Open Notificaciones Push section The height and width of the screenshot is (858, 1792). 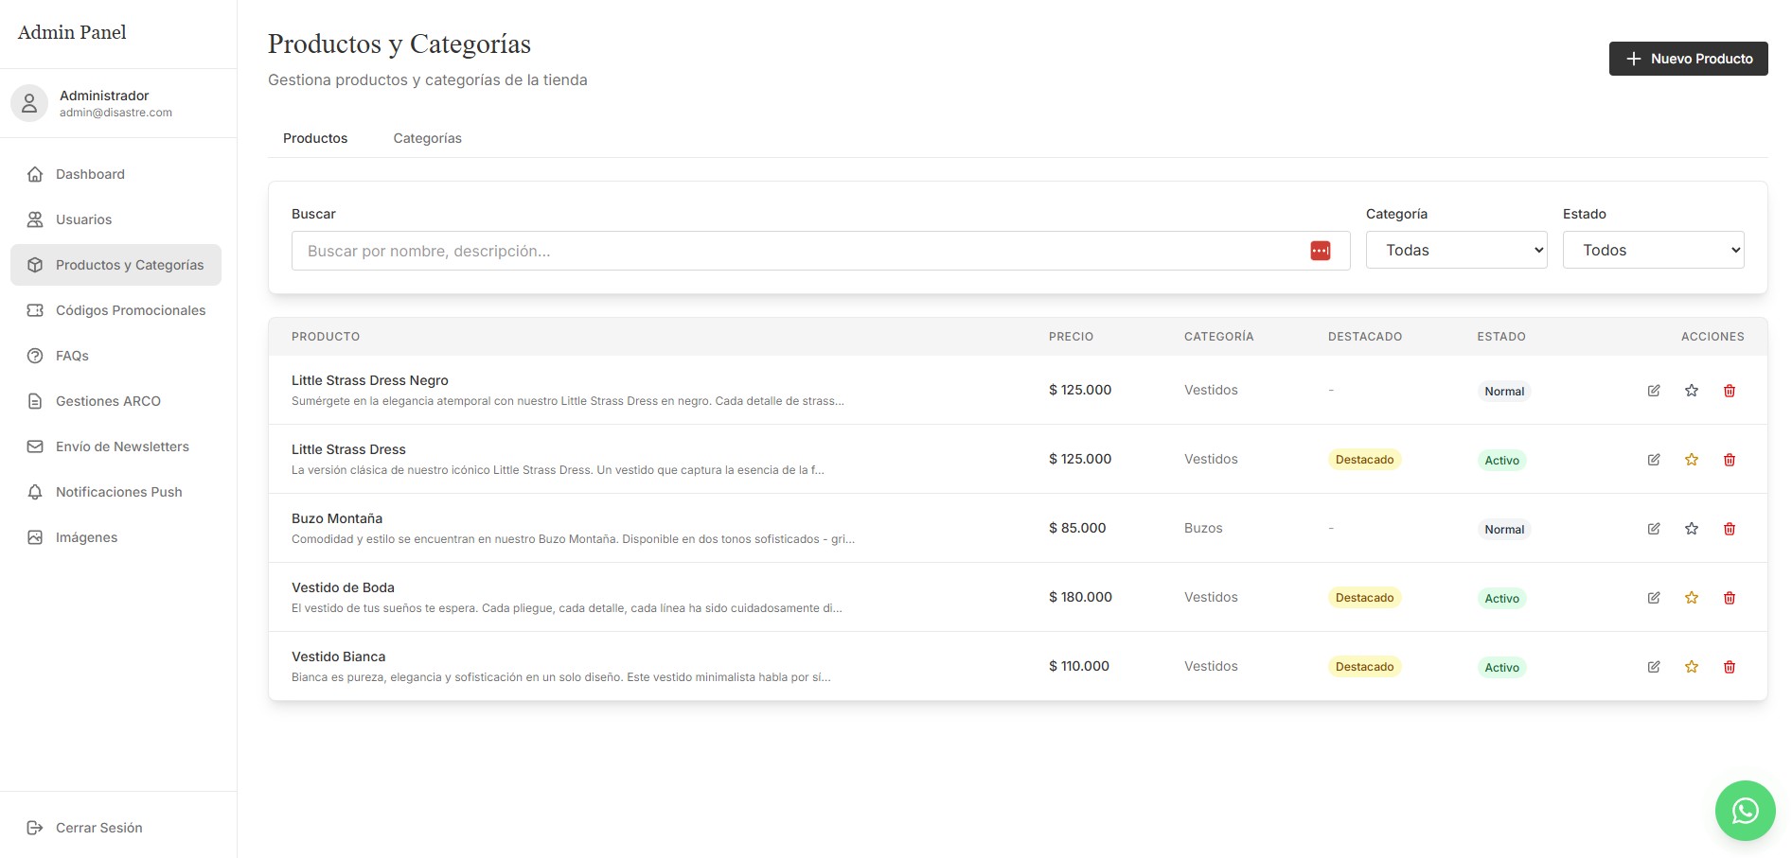pos(115,492)
